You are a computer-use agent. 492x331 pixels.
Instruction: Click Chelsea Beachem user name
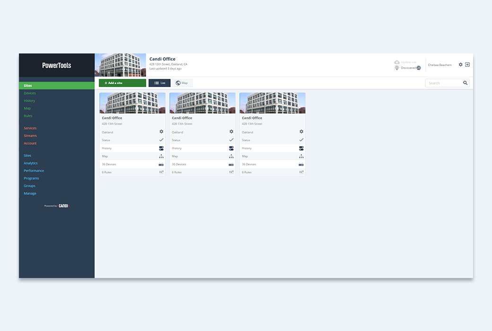coord(439,65)
